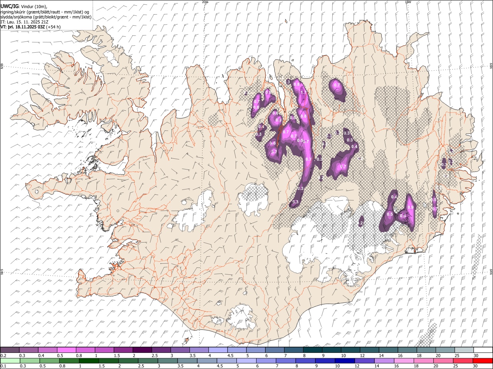Click the 'VT: þri. 18.11.2025 03Z' valid time
Viewport: 493px width, 369px height.
tap(23, 27)
